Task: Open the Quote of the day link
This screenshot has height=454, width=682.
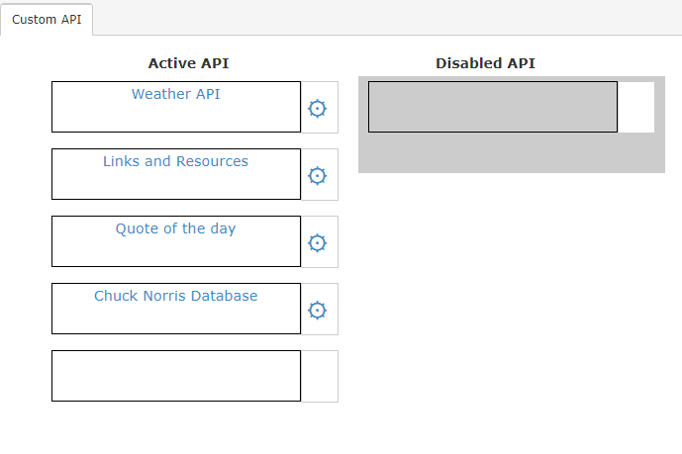Action: tap(176, 228)
